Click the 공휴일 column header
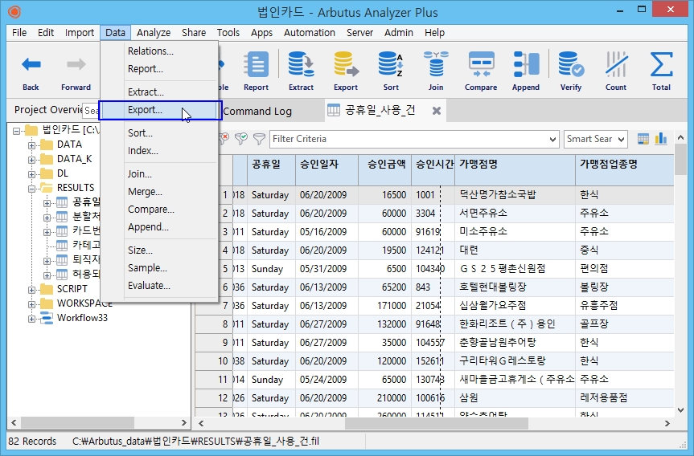 tap(271, 169)
